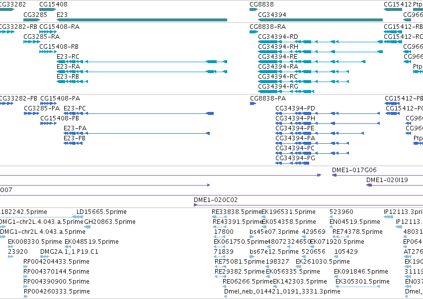The width and height of the screenshot is (423, 299).
Task: Open the CG34394-RH transcript
Action: [320, 52]
